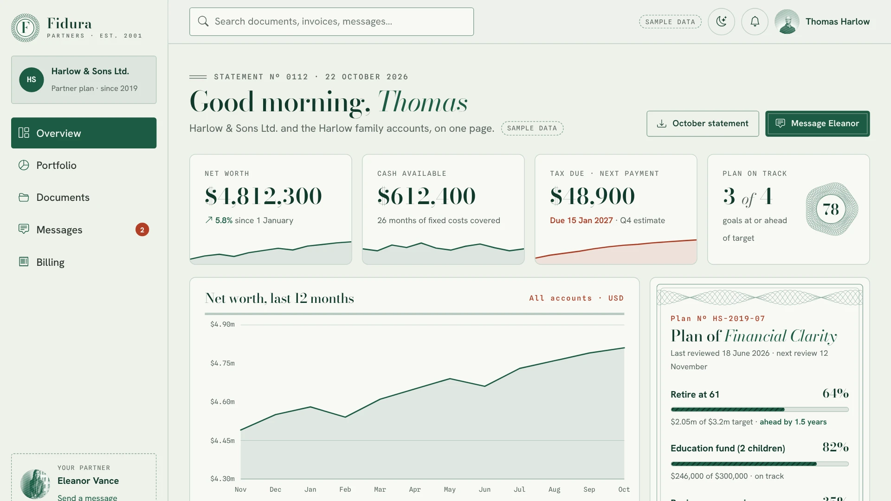Click 'Due 15 Jan 2027' text
The image size is (891, 501).
[581, 220]
